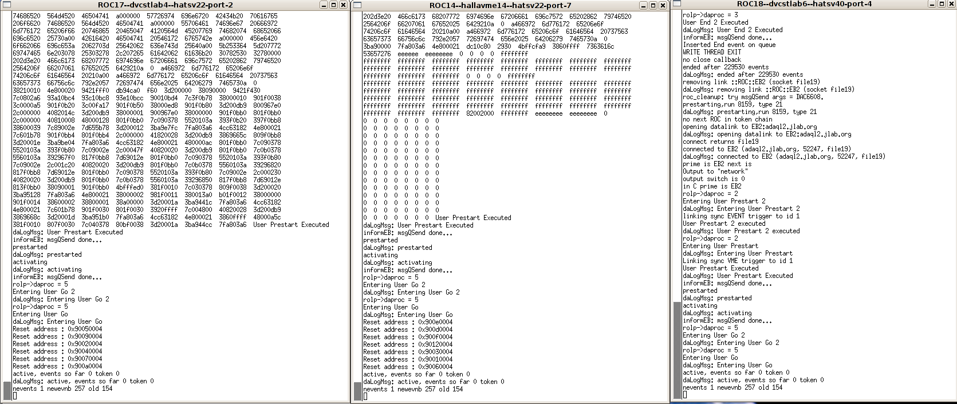Click 'rolp->daproc = 3' line in ROC18
957x404 pixels.
pyautogui.click(x=710, y=15)
